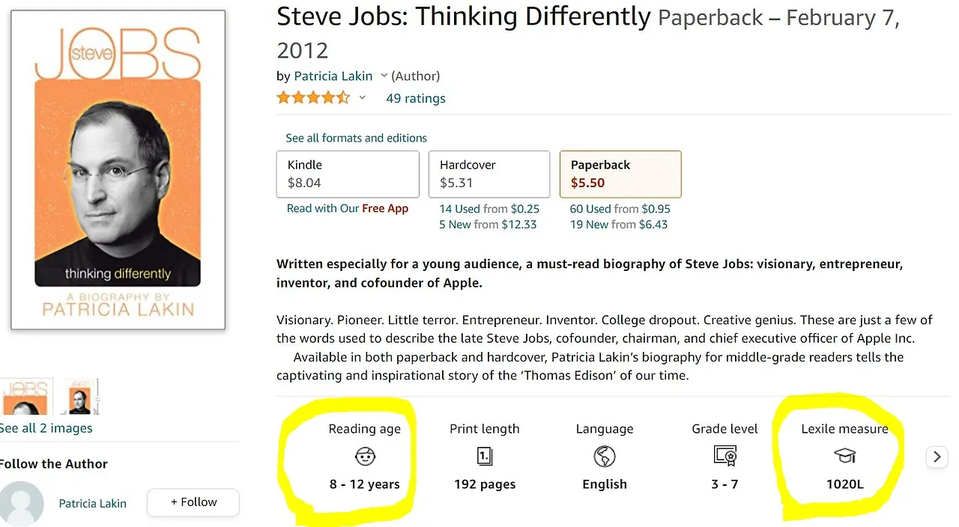This screenshot has width=959, height=527.
Task: Select the Hardcover format option
Action: click(x=489, y=174)
